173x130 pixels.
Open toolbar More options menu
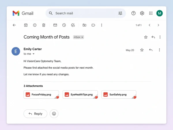pyautogui.click(x=101, y=25)
